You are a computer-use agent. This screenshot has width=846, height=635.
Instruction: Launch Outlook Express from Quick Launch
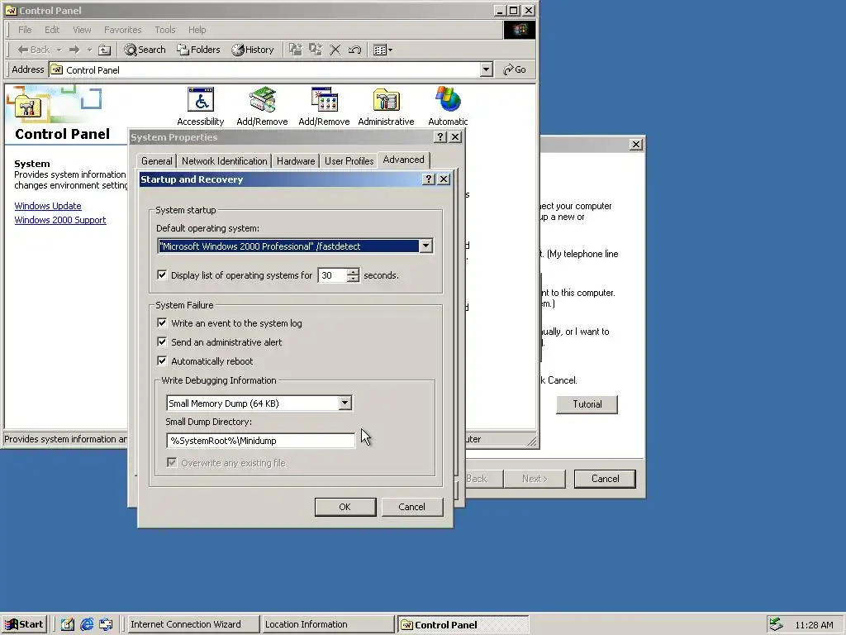pyautogui.click(x=107, y=625)
